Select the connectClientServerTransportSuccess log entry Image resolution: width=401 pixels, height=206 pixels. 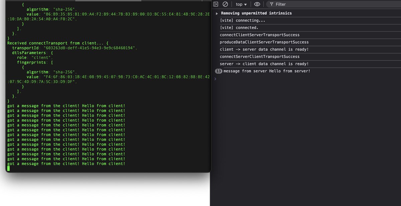(260, 35)
